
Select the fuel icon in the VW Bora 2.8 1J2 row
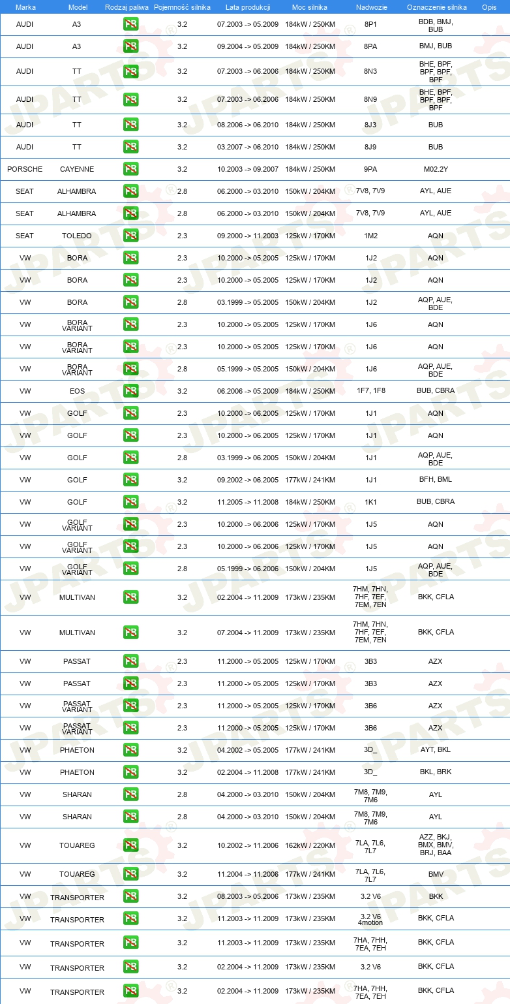(130, 302)
